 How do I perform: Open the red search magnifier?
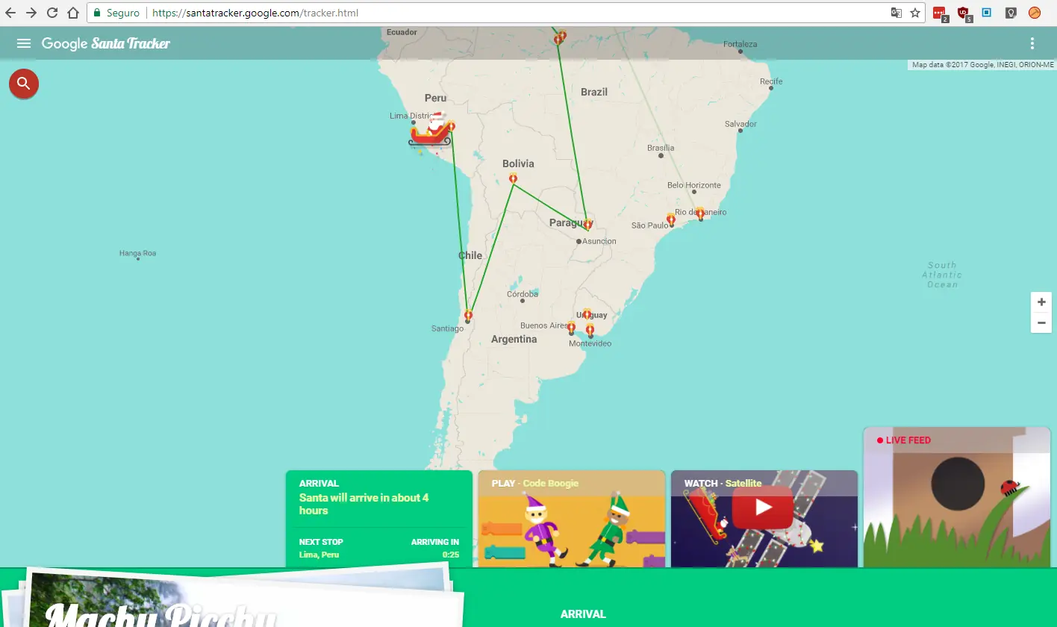23,84
